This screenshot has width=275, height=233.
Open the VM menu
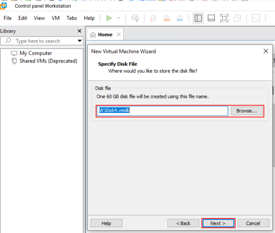[x=55, y=18]
